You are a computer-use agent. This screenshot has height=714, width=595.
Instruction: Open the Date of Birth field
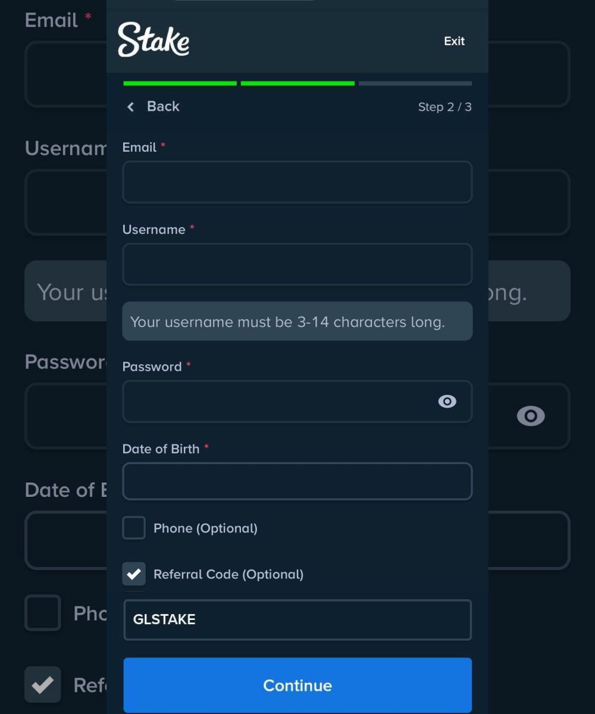297,481
